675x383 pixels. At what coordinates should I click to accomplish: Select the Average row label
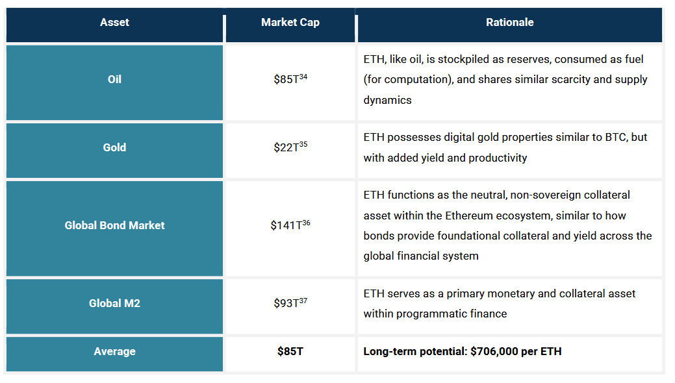[114, 351]
